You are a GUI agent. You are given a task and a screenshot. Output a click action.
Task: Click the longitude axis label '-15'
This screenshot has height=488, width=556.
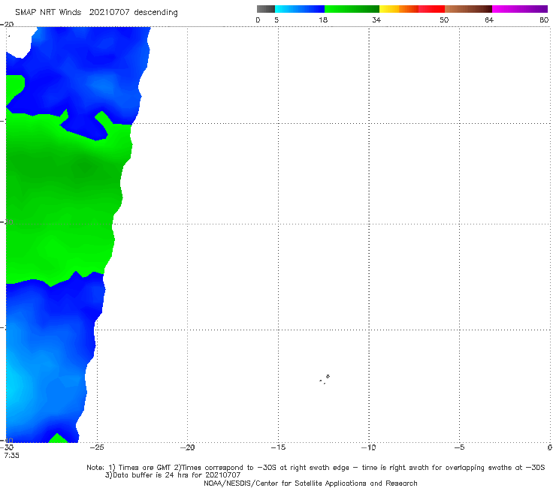[278, 447]
